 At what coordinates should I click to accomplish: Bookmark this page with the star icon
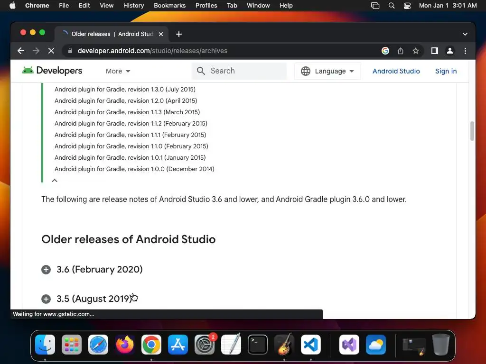416,51
